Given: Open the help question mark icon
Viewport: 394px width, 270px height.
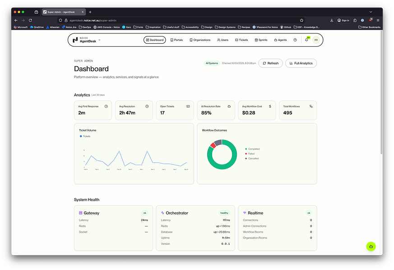Looking at the screenshot, I should [x=295, y=40].
